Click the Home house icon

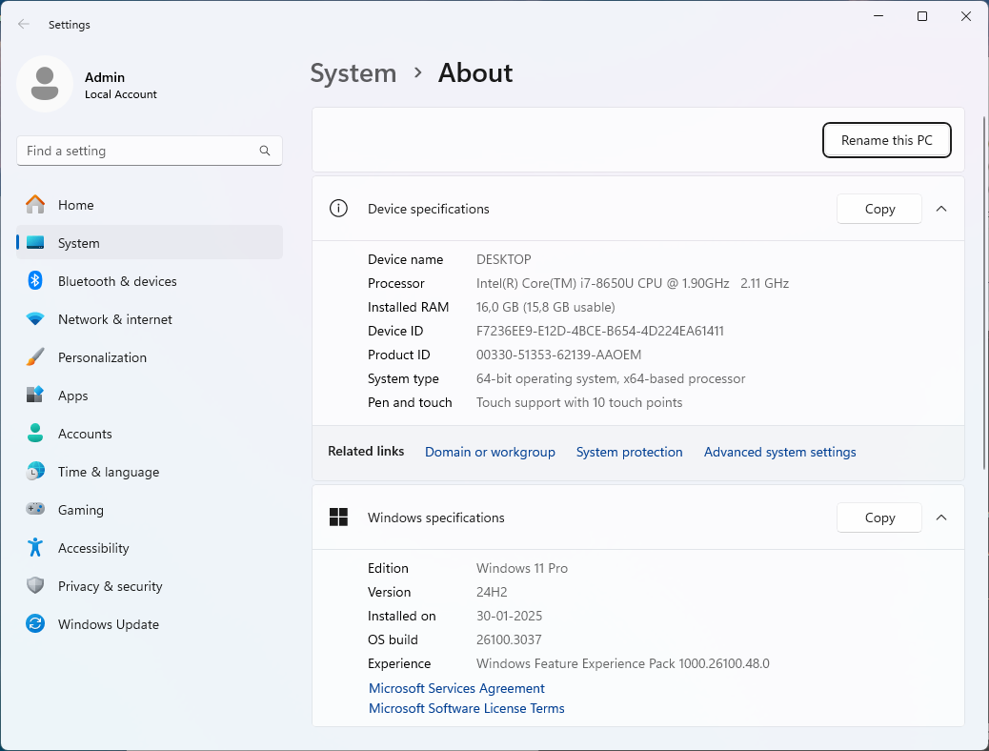(x=35, y=205)
